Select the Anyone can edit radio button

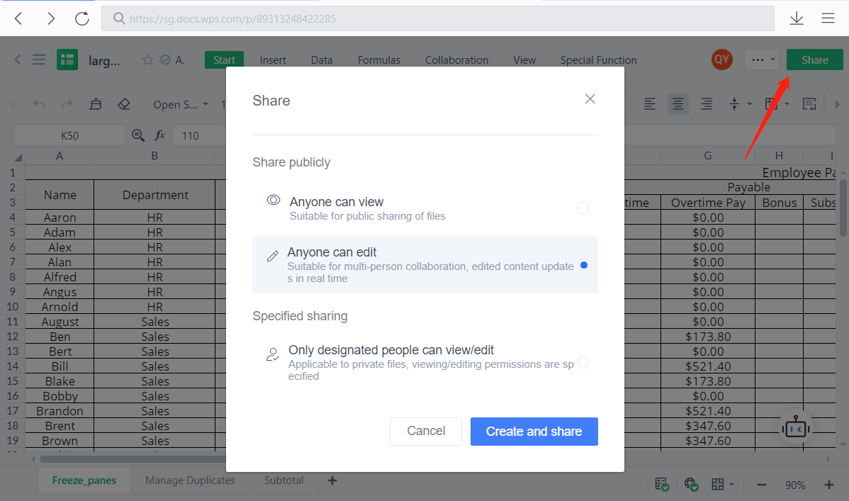point(583,264)
